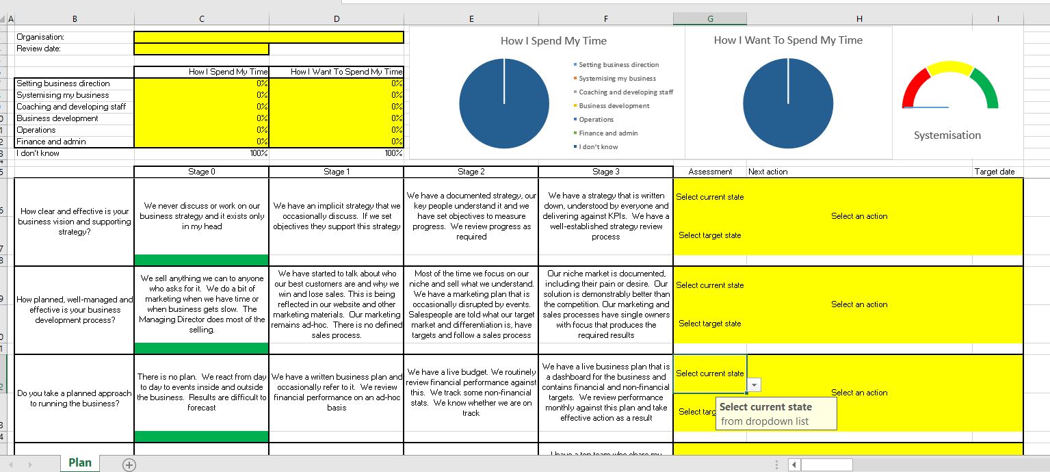Select column E header
The width and height of the screenshot is (1050, 472).
pos(471,19)
